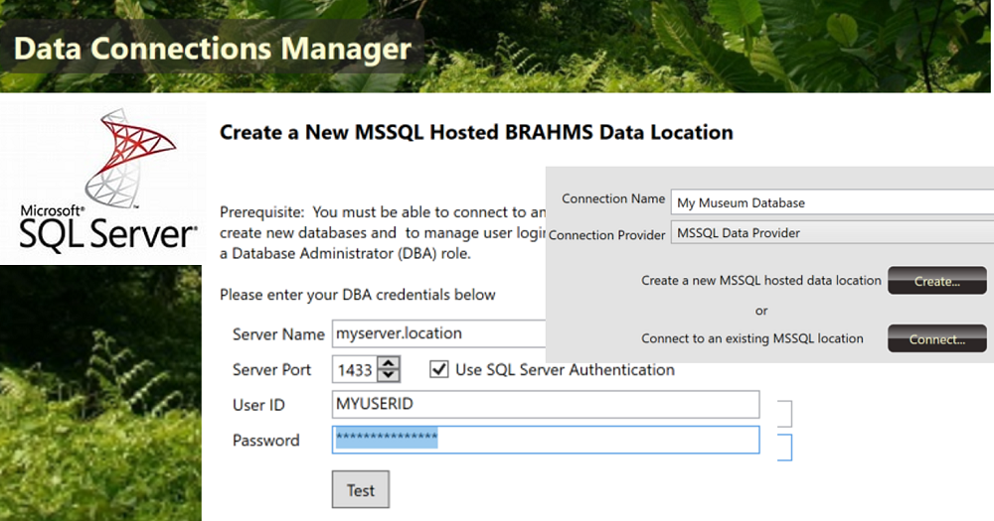Click the 'Create a New MSSQL Hosted BRAHMS Data Location' heading

click(476, 132)
